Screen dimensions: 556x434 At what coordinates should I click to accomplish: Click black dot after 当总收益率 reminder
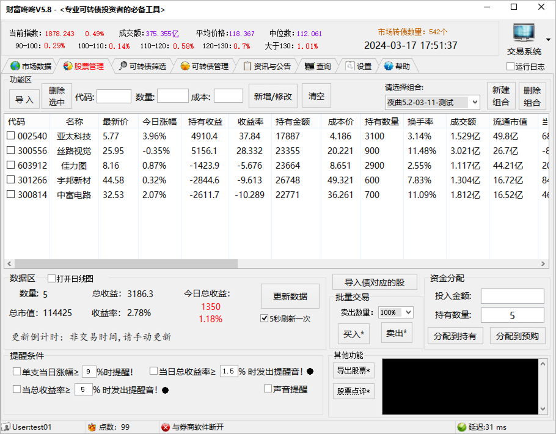tap(165, 391)
